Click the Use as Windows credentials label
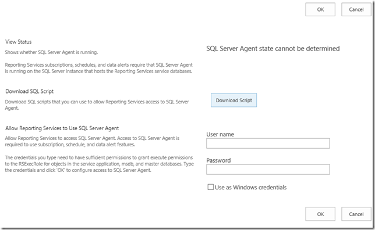This screenshot has height=230, width=375. point(250,187)
